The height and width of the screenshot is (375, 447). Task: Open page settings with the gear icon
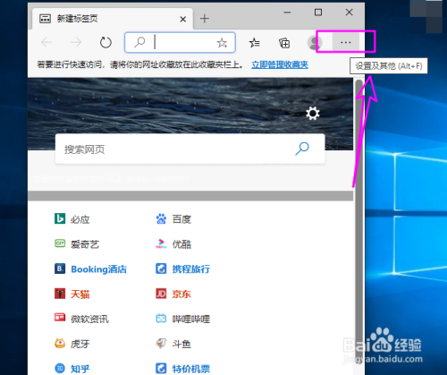(x=313, y=113)
